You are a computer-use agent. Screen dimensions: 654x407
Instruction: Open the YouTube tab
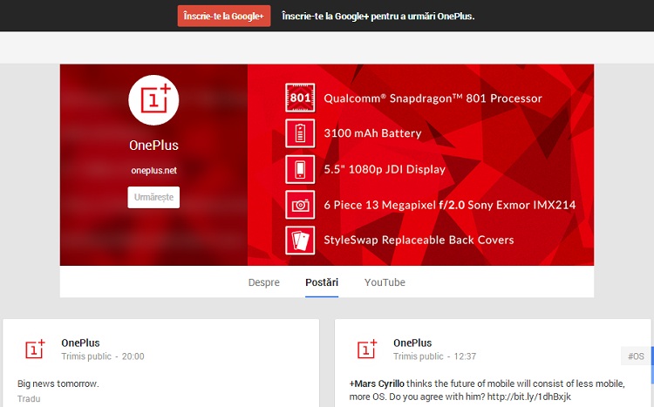coord(385,282)
